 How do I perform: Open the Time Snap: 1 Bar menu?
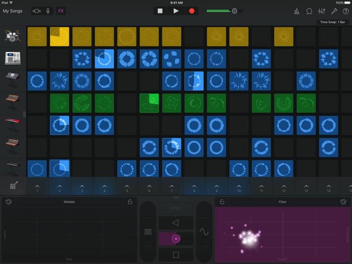pos(332,22)
